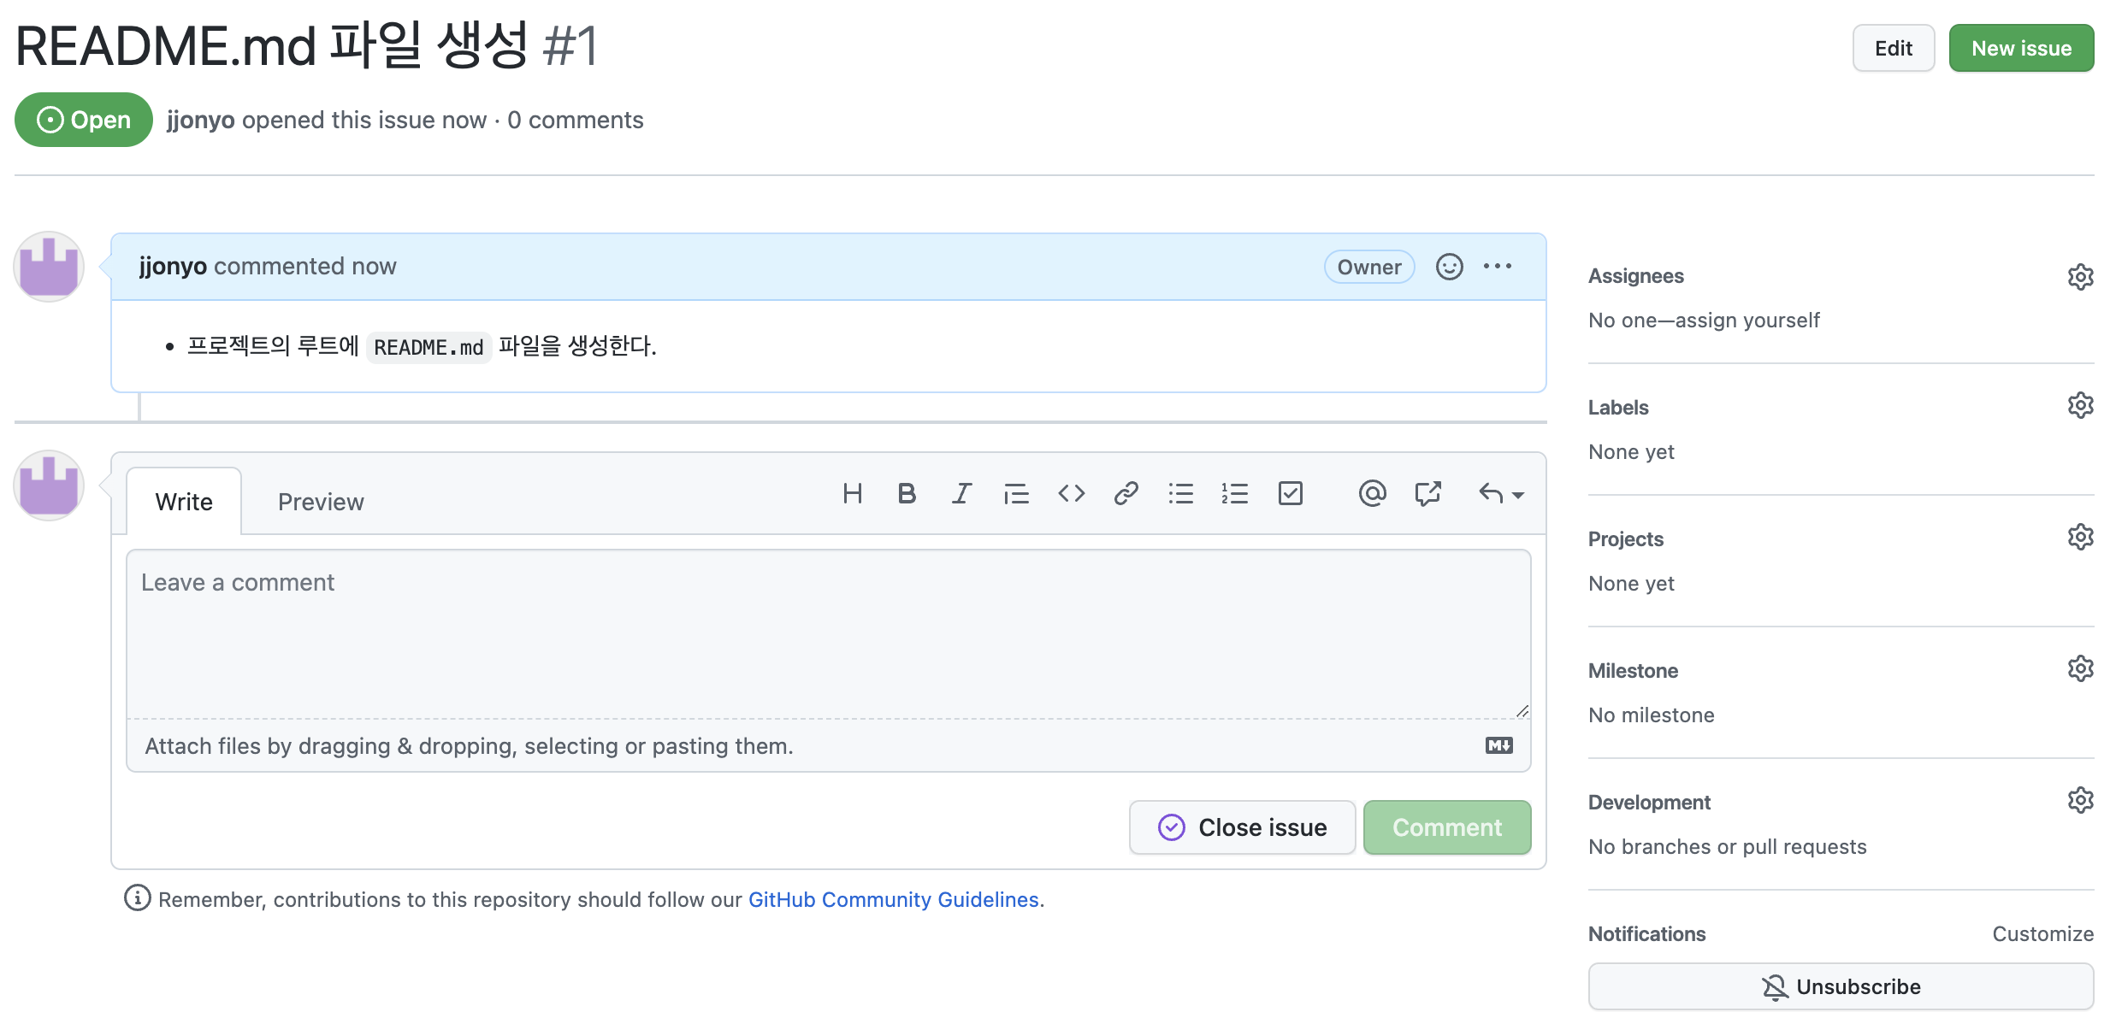
Task: Click 'No branches or pull requests' text
Action: point(1727,847)
